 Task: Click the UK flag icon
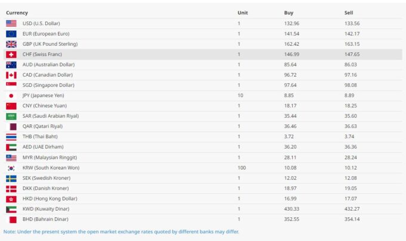click(11, 44)
